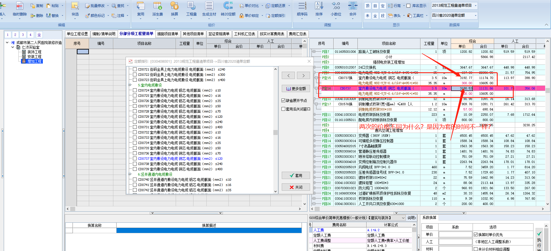
Task: Switch to the 编制/清单说明 tab
Action: click(104, 34)
